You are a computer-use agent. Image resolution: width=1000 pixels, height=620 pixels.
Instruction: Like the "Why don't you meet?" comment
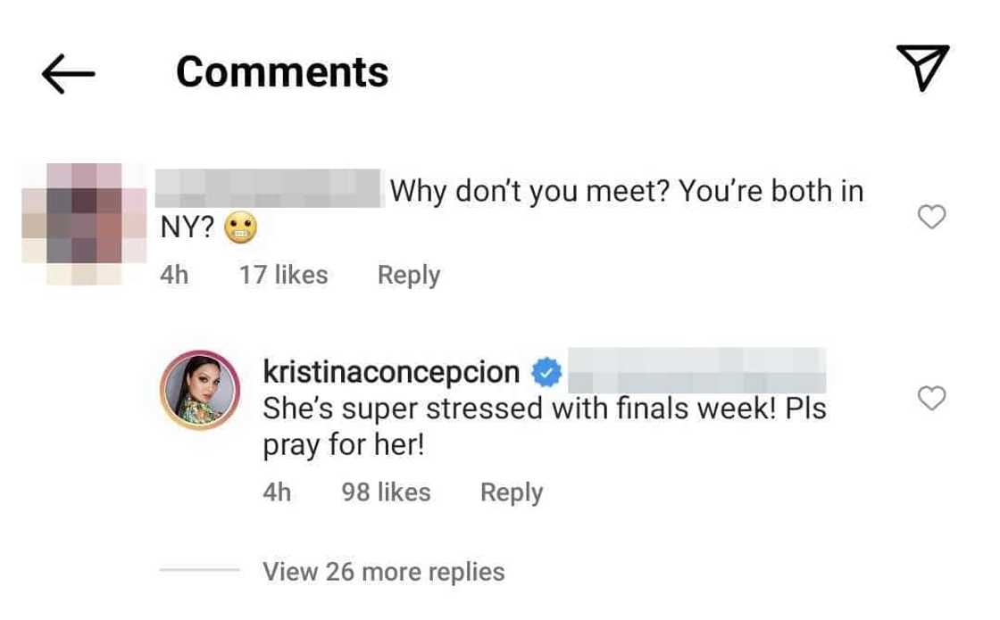click(931, 217)
